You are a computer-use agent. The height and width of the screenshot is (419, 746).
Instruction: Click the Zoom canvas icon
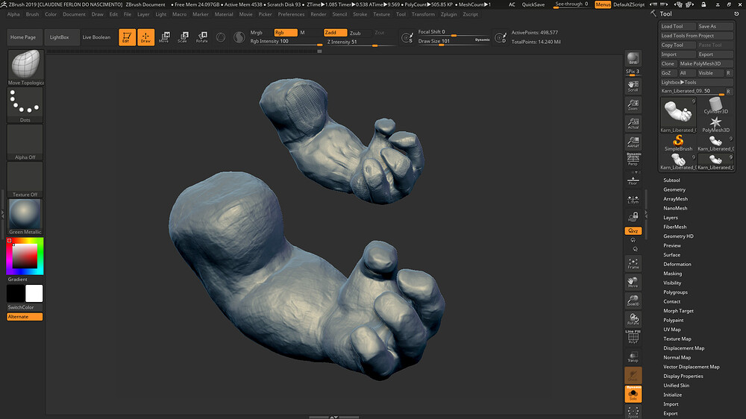click(x=633, y=104)
